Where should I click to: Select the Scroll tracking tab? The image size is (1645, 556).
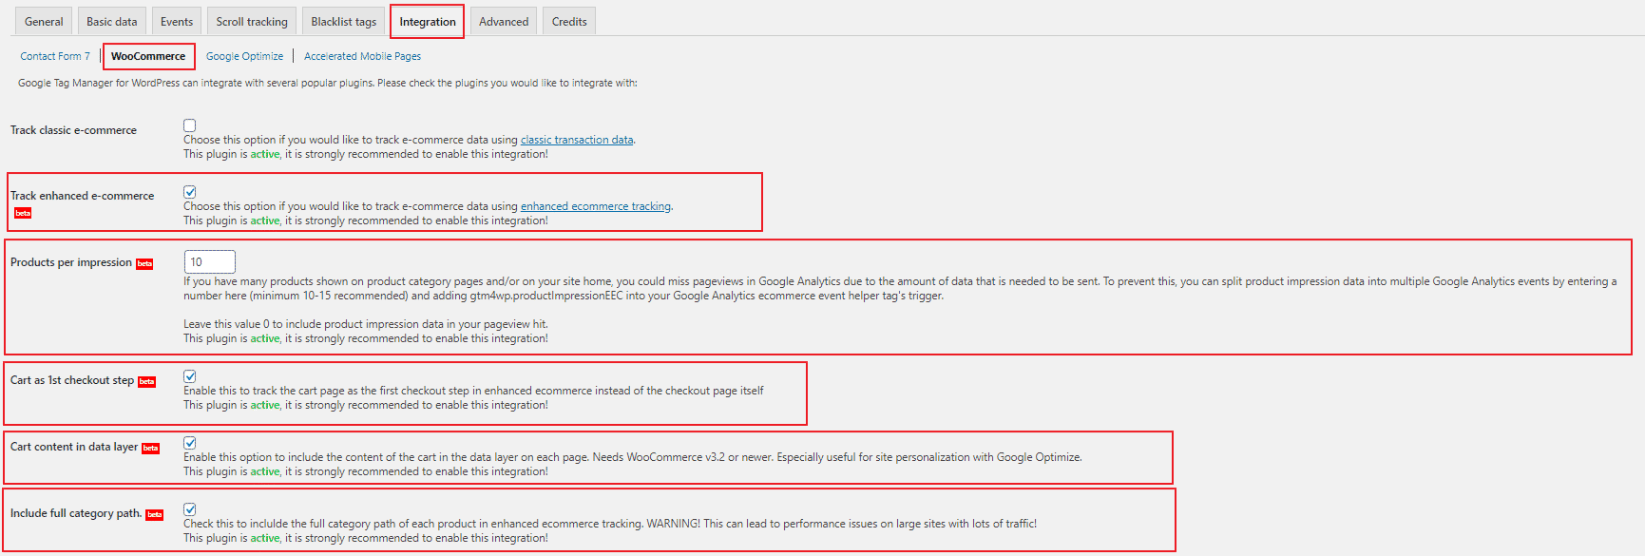(x=252, y=22)
